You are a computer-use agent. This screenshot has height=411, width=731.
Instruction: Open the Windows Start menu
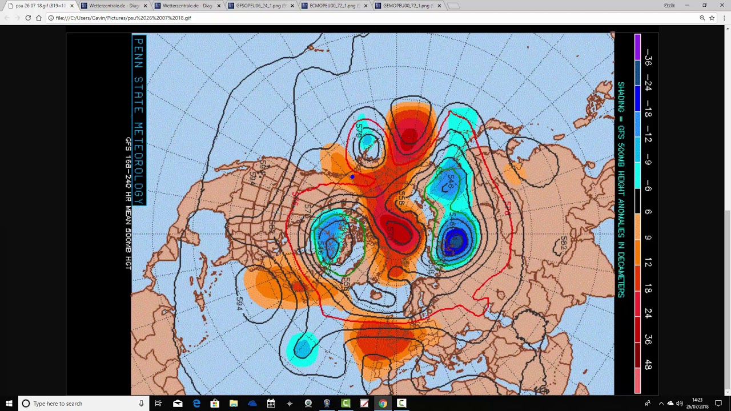[9, 404]
